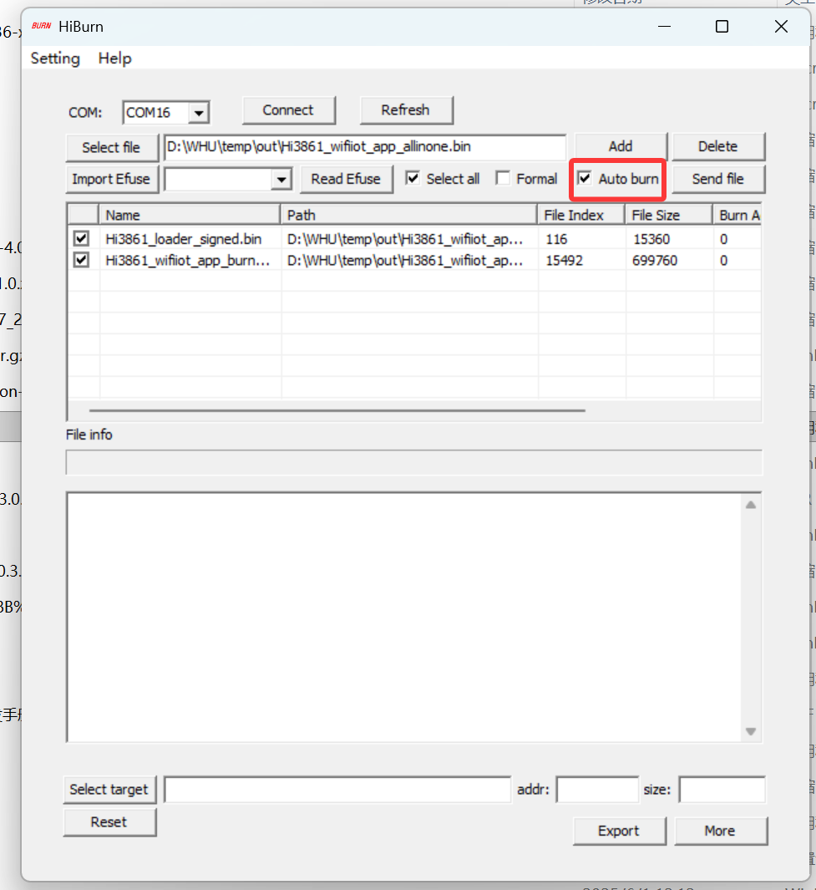The width and height of the screenshot is (816, 890).
Task: Click the file table horizontal scrollbar
Action: point(337,409)
